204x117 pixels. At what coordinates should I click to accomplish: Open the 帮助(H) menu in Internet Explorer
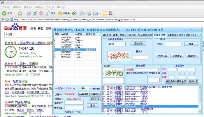tap(61, 7)
